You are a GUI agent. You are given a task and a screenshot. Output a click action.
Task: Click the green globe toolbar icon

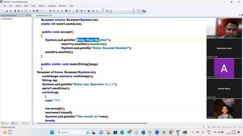(66, 11)
